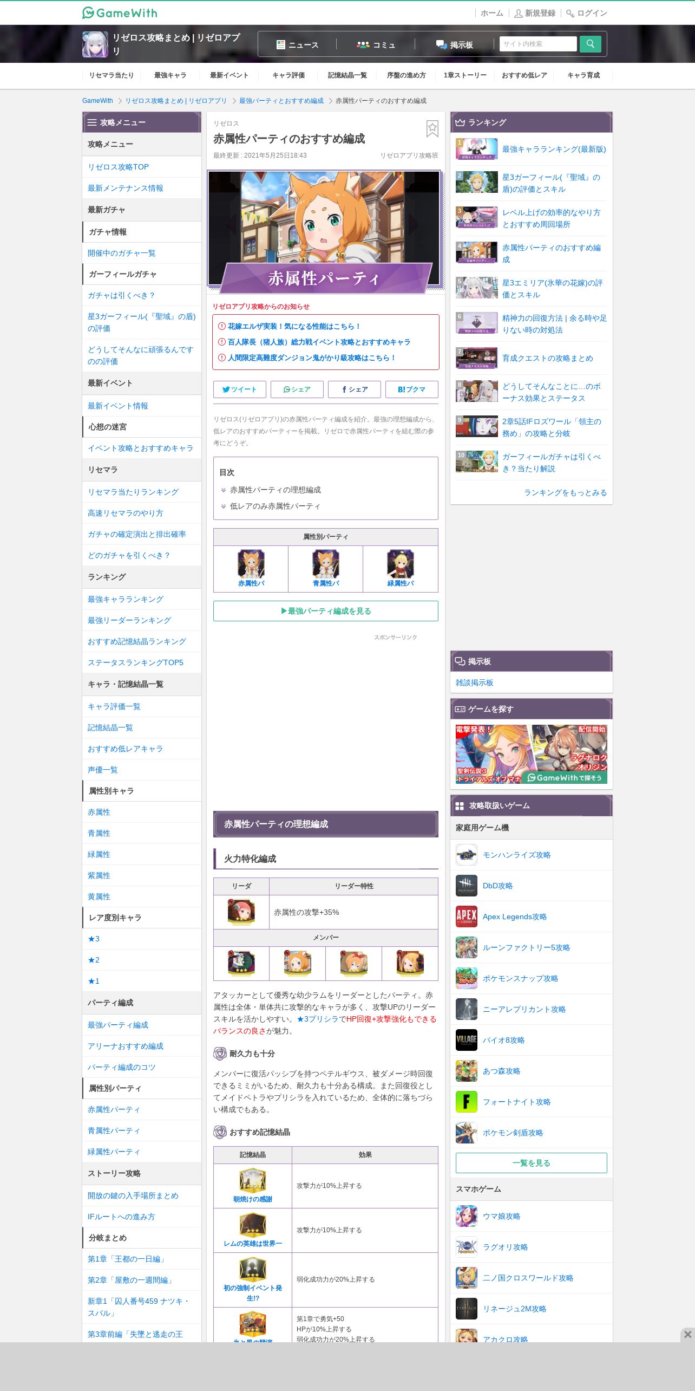
Task: Open the 掲示板 board tab in header
Action: [455, 44]
